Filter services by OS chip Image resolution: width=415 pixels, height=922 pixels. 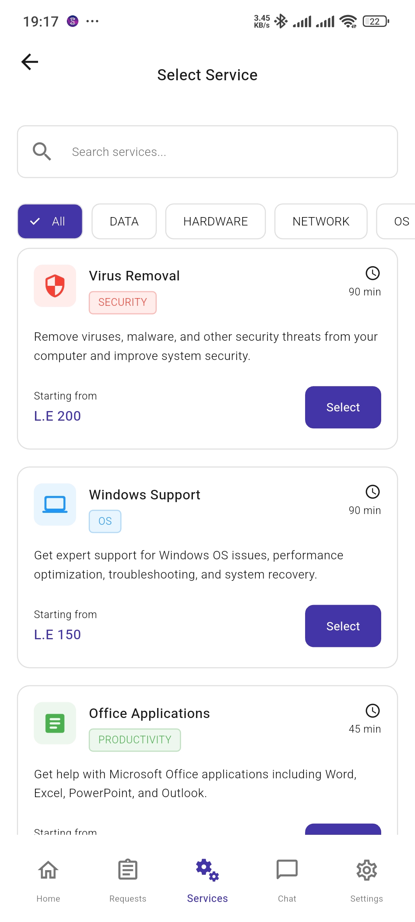coord(397,221)
